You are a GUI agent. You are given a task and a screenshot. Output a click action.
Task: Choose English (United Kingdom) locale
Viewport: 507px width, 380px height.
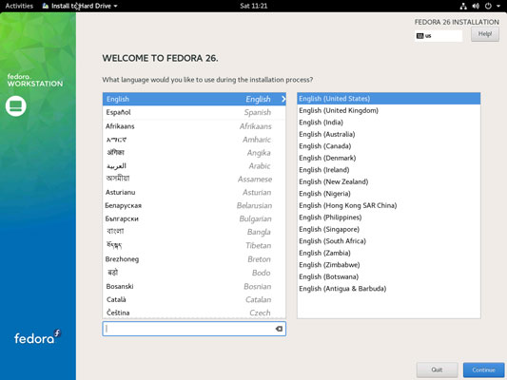point(389,110)
